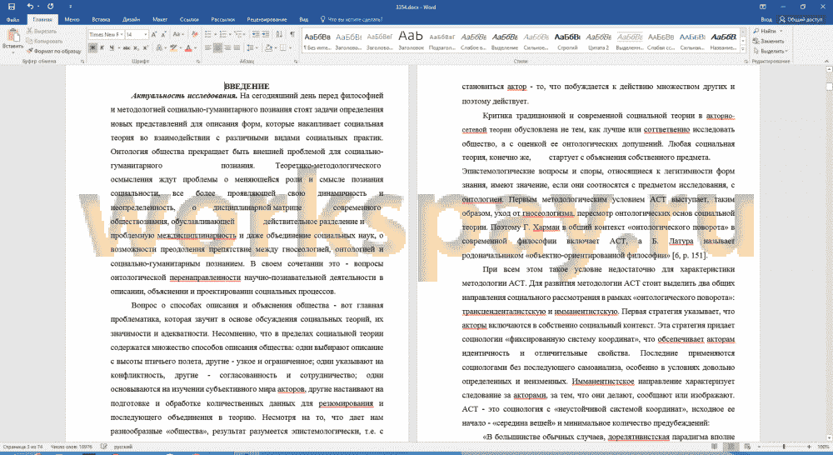Apply strikethrough formatting
This screenshot has height=455, width=833.
(x=127, y=47)
